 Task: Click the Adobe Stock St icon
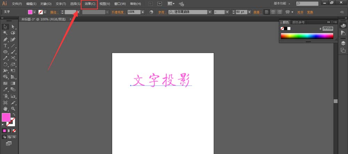tap(160, 4)
